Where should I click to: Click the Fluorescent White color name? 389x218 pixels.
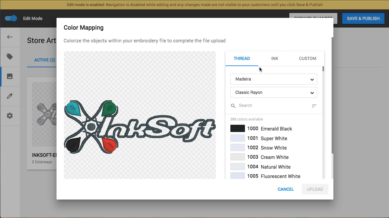281,176
